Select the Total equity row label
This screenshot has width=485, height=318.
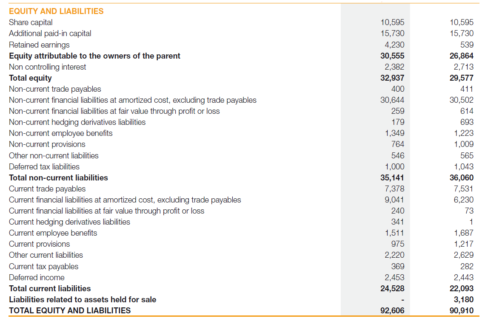[30, 78]
